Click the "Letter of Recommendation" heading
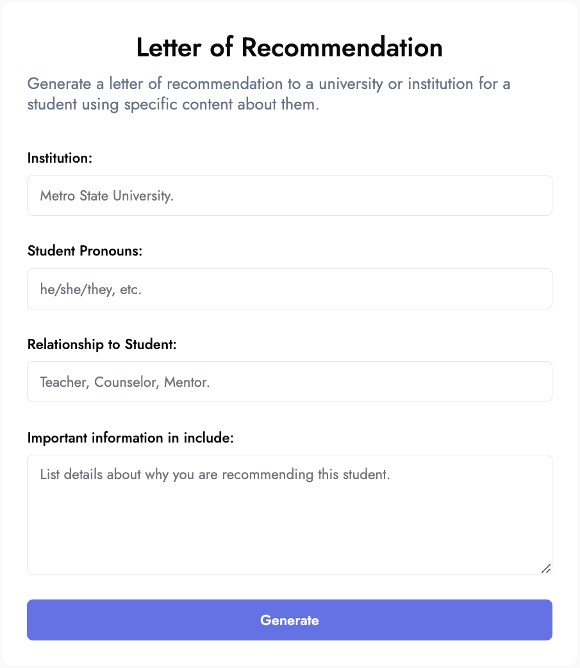Screen dimensions: 580x668 tap(290, 47)
